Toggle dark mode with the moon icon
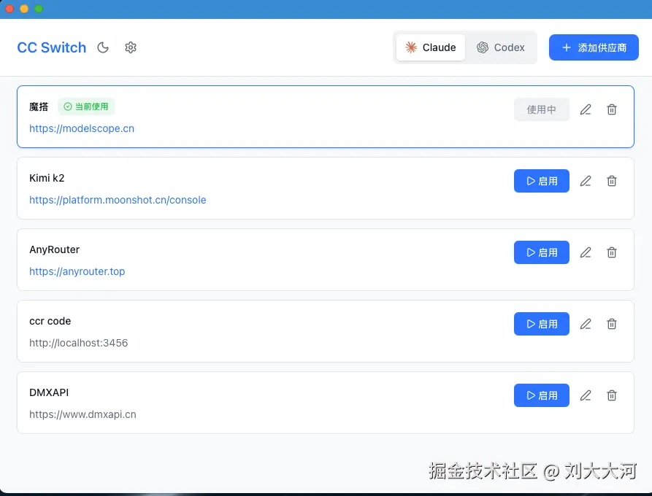Image resolution: width=652 pixels, height=496 pixels. [x=102, y=47]
